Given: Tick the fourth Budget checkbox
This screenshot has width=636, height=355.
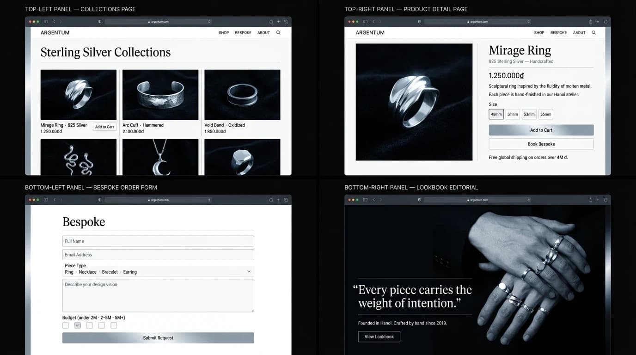Looking at the screenshot, I should [x=102, y=325].
